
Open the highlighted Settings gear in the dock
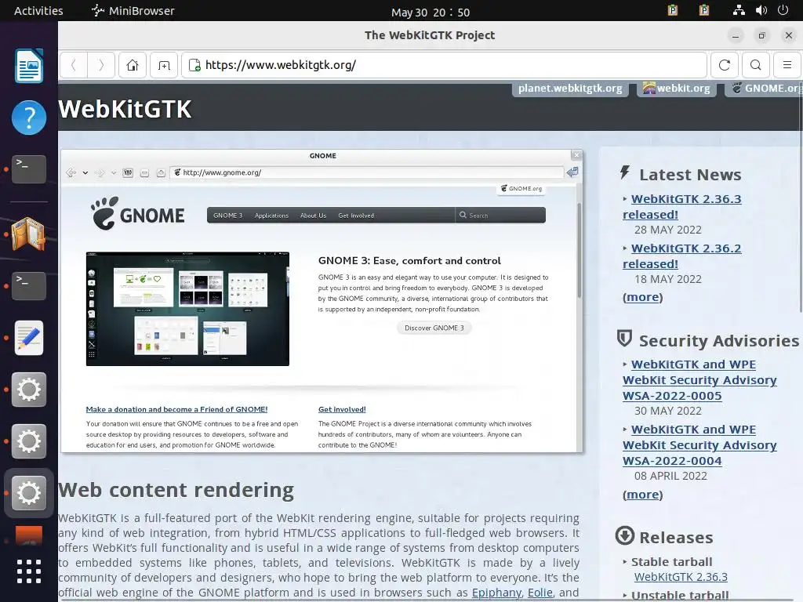pyautogui.click(x=29, y=493)
